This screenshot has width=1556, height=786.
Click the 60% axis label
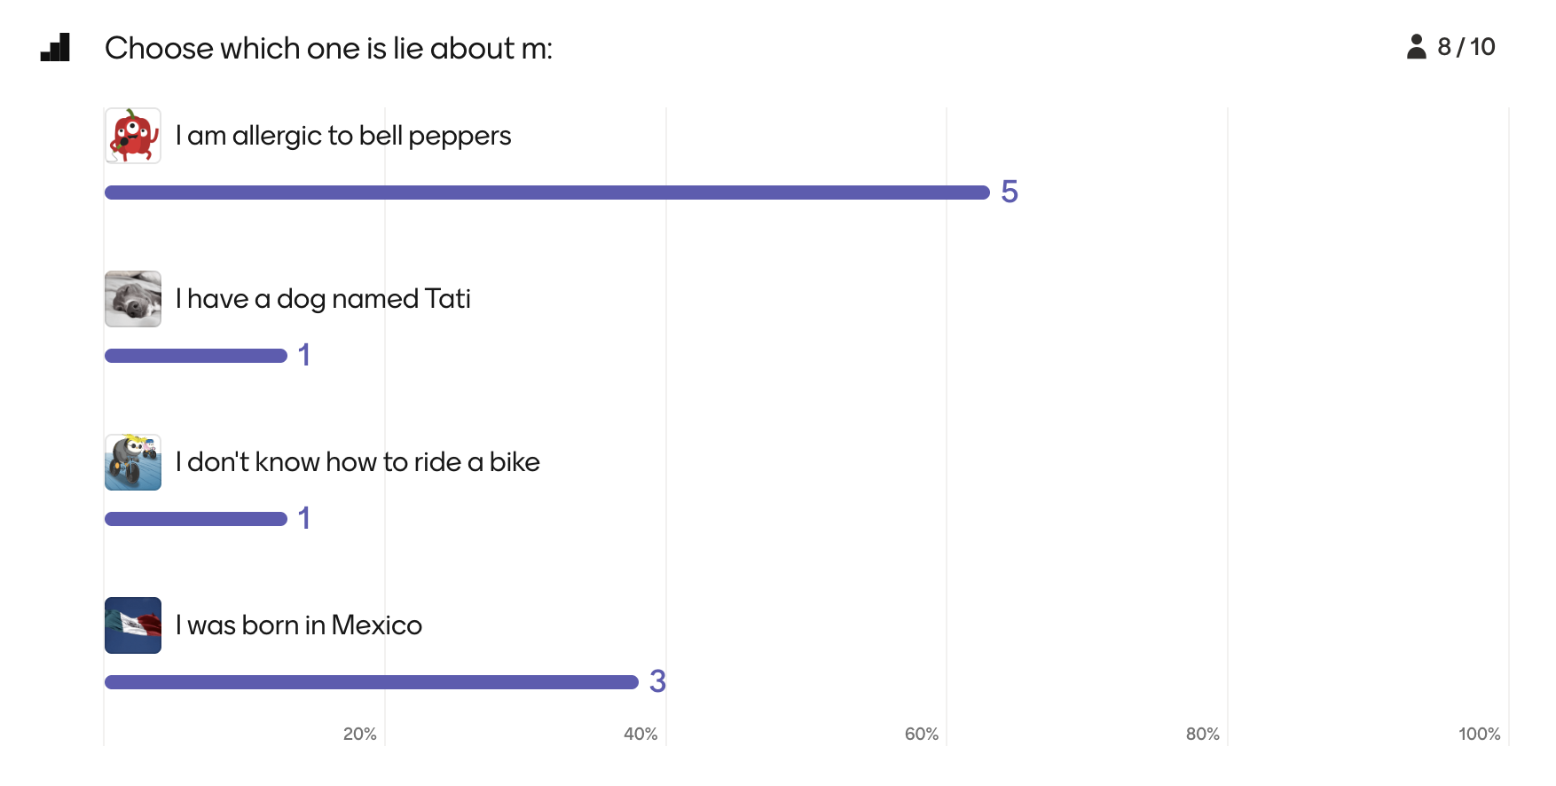tap(921, 734)
